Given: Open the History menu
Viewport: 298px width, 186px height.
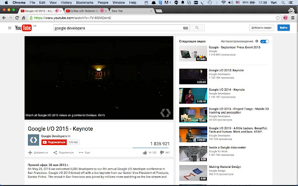Looking at the screenshot, I should pyautogui.click(x=66, y=2).
